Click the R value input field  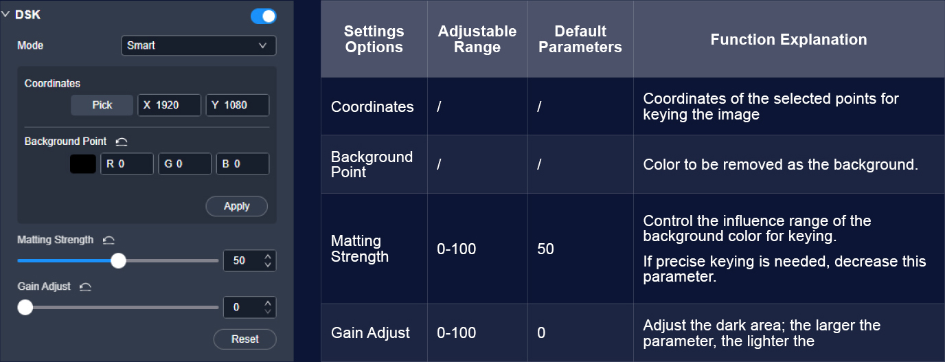tap(127, 164)
